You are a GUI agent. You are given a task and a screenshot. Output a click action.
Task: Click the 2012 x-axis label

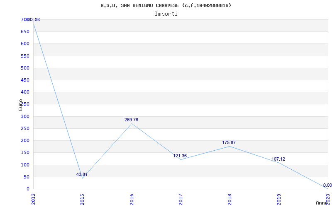point(33,199)
